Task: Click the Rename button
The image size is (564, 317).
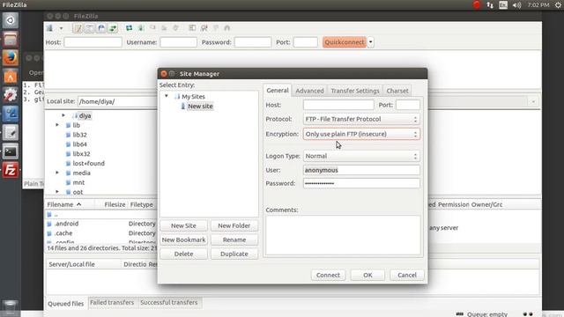Action: click(234, 240)
